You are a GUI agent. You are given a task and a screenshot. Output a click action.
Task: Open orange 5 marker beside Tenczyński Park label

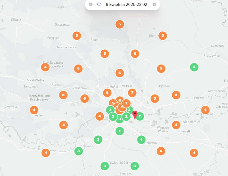[63, 95]
